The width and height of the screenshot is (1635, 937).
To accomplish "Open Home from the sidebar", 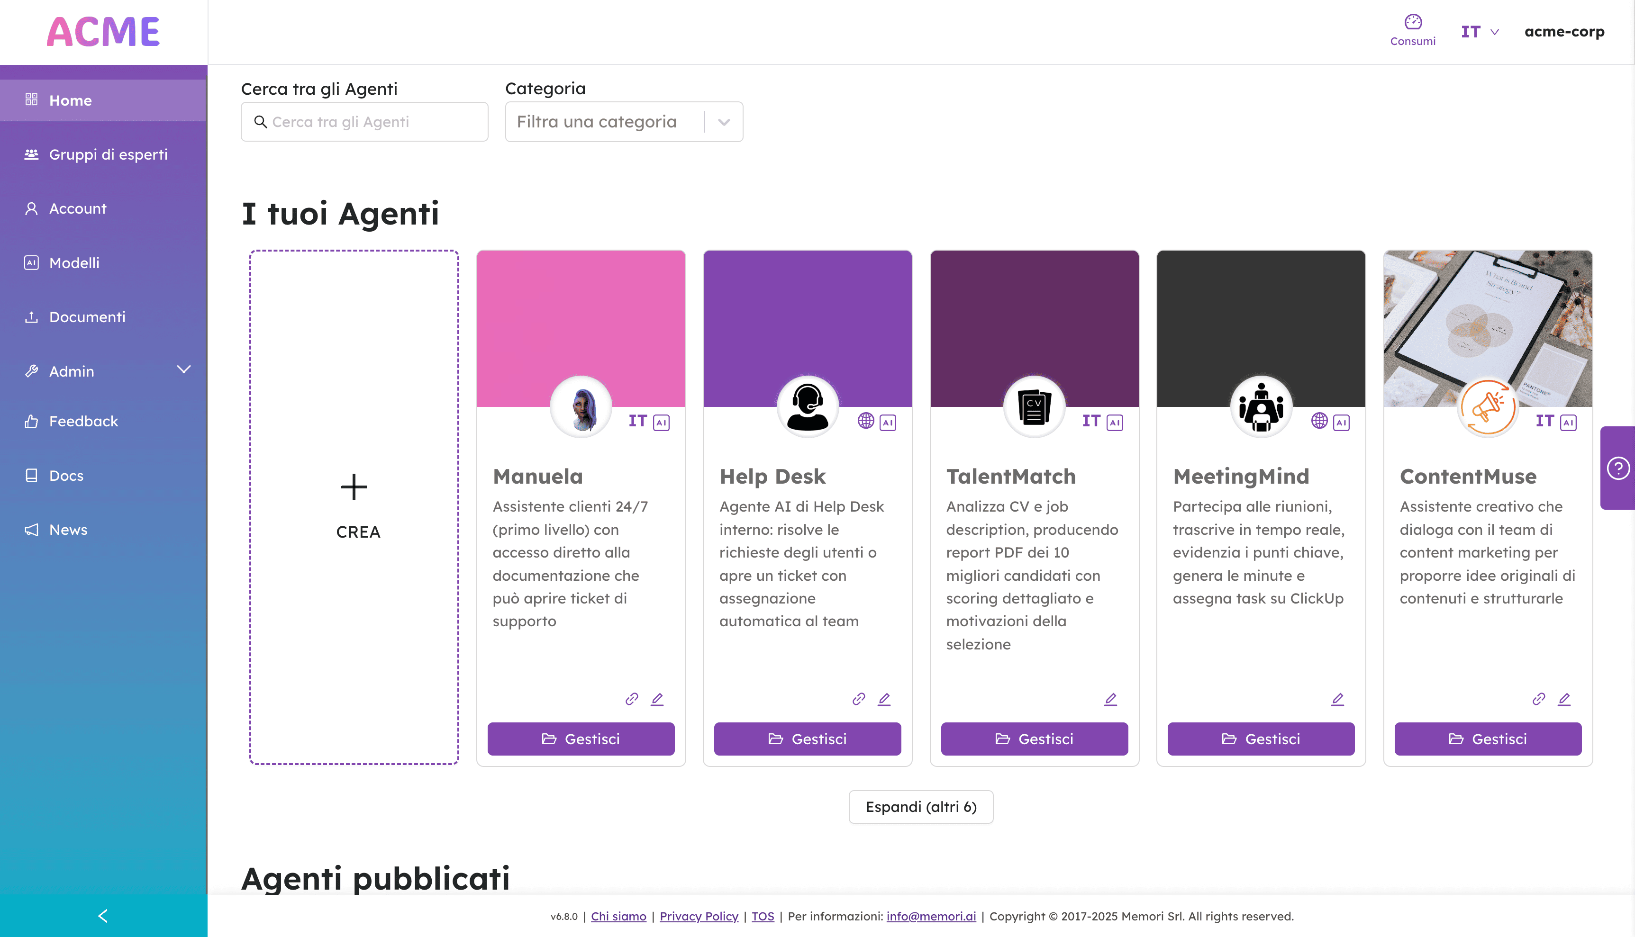I will (70, 100).
